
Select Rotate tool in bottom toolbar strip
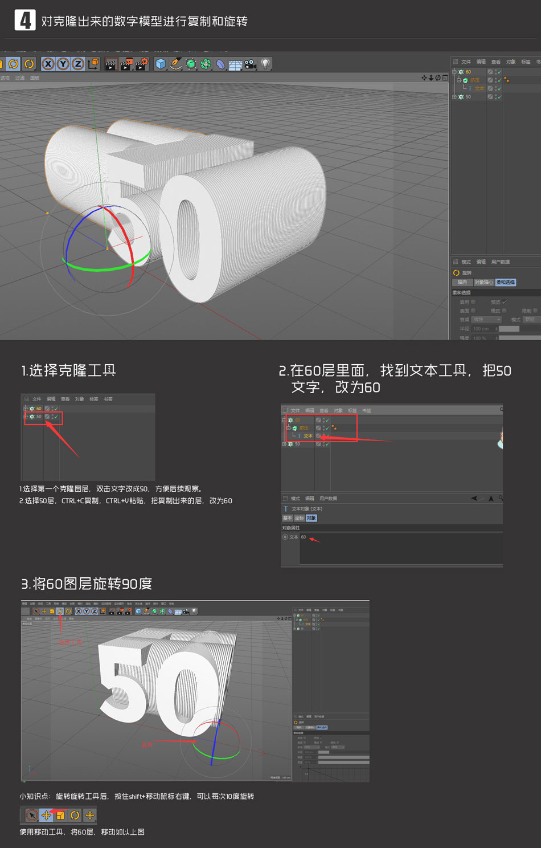[x=75, y=816]
